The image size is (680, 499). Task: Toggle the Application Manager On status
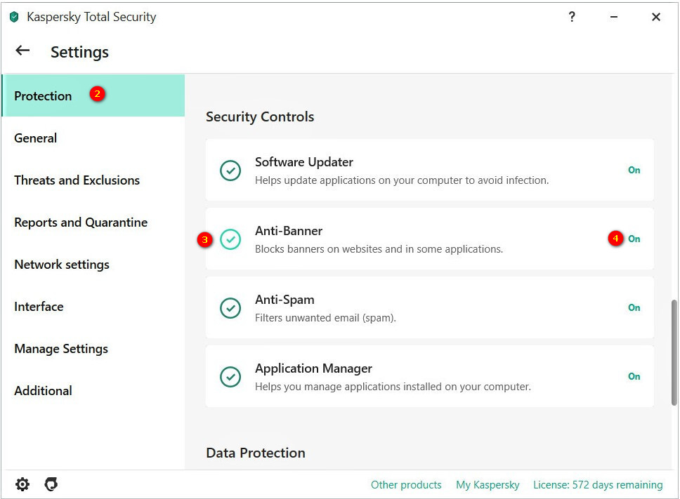[634, 377]
